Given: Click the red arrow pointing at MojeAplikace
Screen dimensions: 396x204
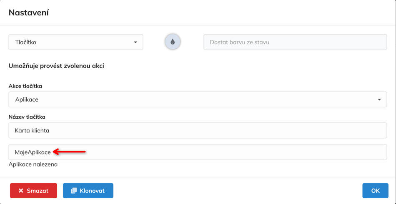Looking at the screenshot, I should click(x=70, y=152).
